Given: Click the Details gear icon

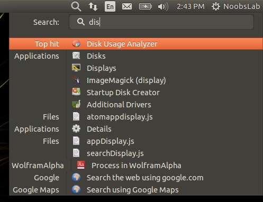Looking at the screenshot, I should click(x=76, y=128).
